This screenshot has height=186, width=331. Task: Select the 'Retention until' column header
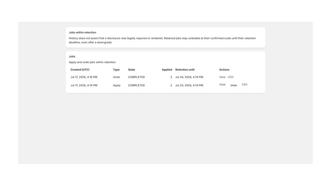(x=185, y=69)
